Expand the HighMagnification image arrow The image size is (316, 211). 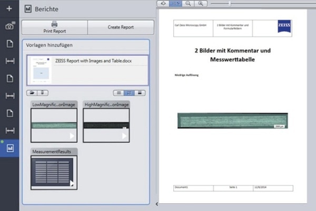[124, 136]
